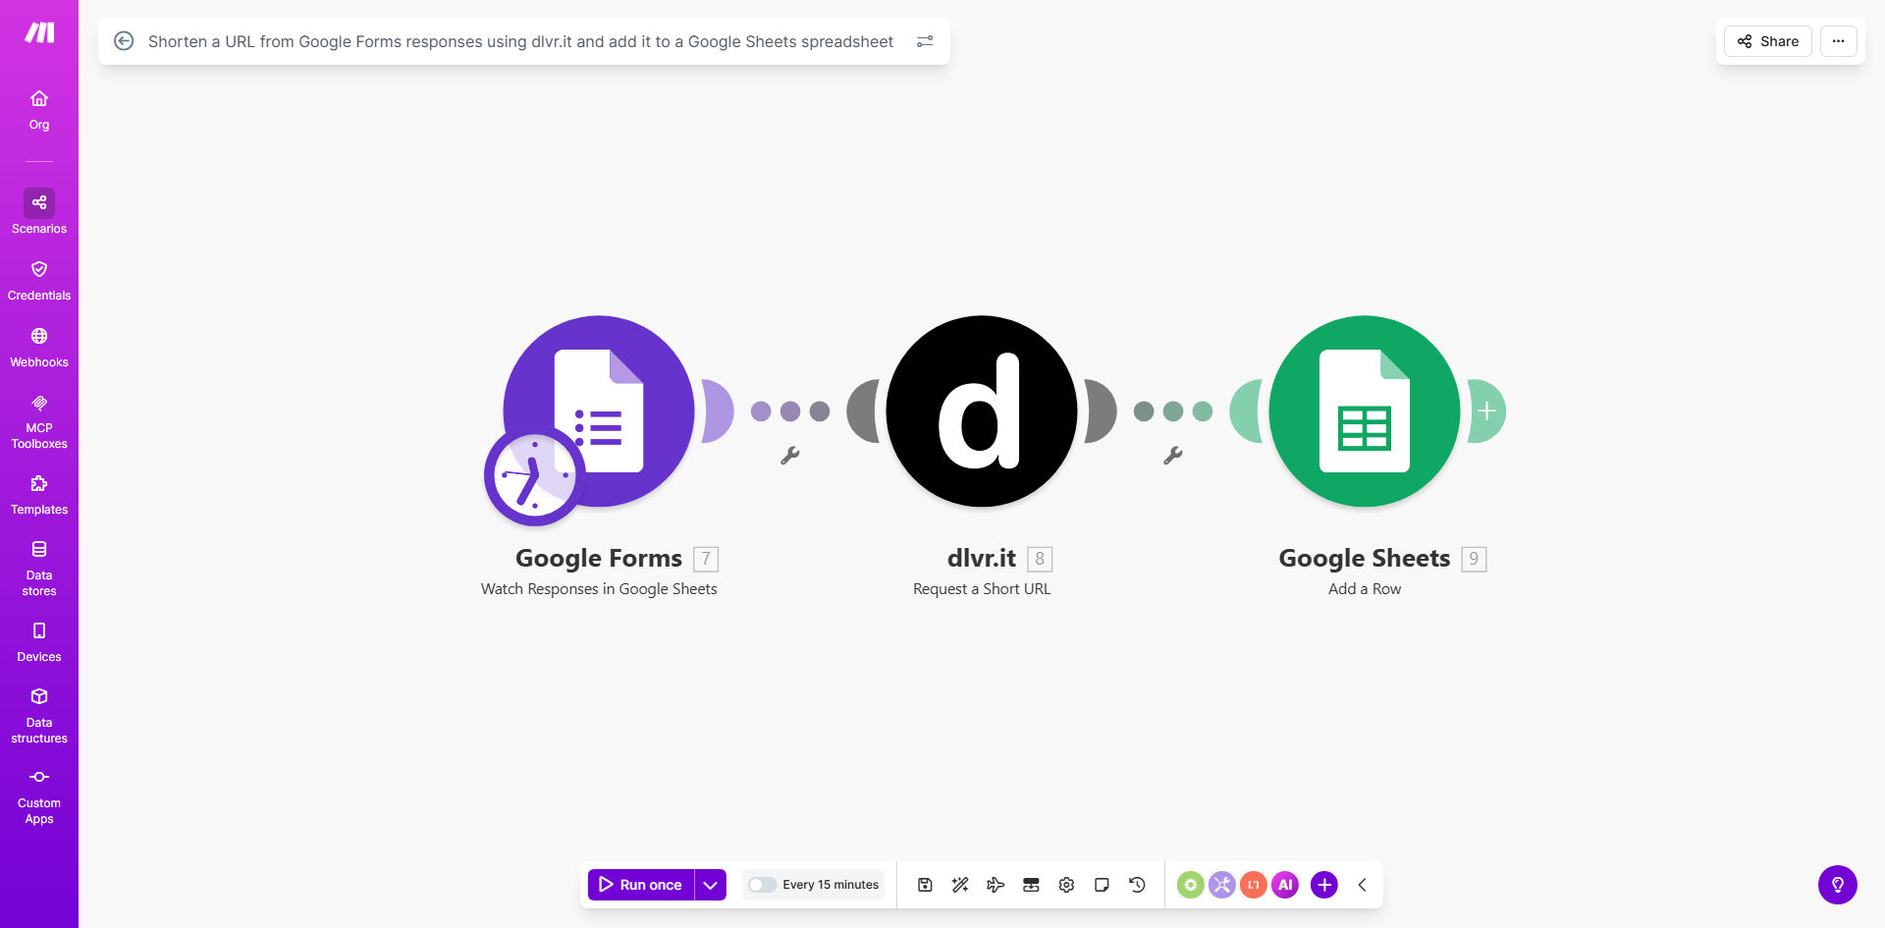Open scenario options sliders icon

pos(925,41)
